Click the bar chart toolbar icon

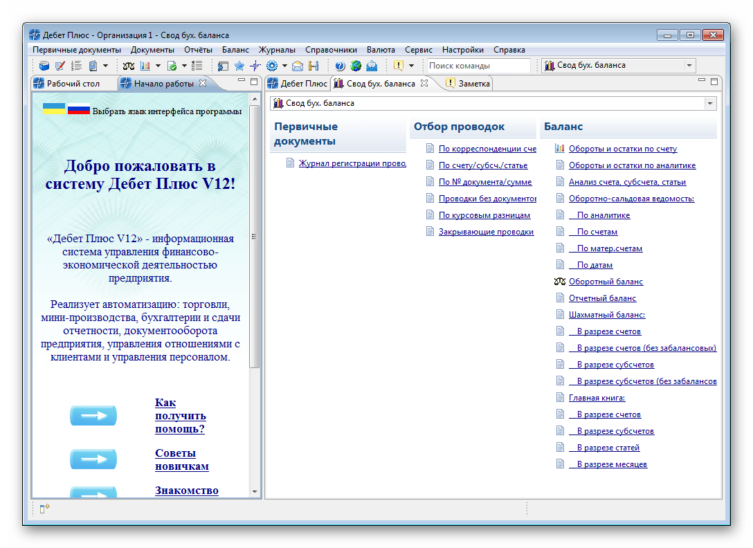click(145, 66)
